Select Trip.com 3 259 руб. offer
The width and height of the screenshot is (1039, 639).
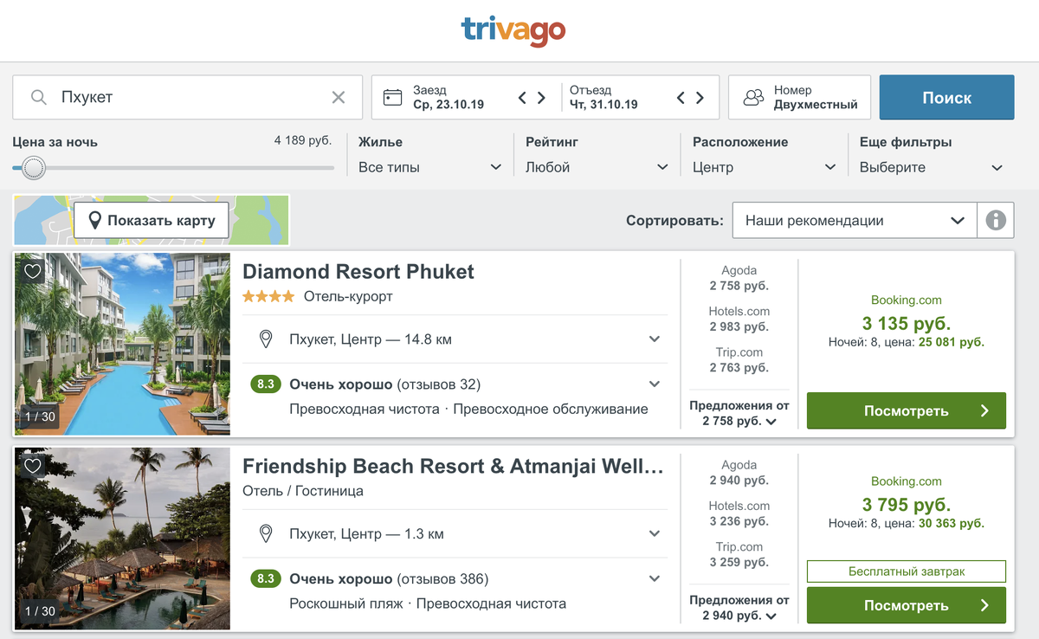(739, 554)
